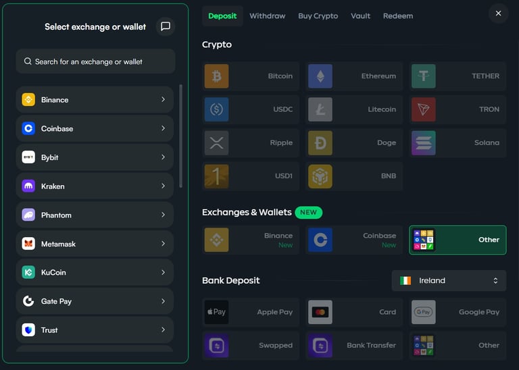Click the Swapped logo icon

coord(216,346)
